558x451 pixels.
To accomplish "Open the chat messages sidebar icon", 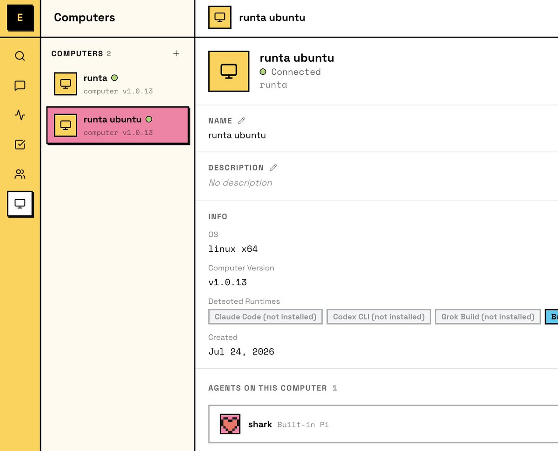I will (20, 85).
